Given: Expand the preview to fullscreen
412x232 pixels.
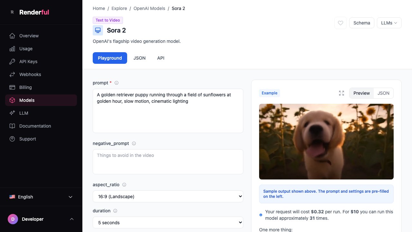Looking at the screenshot, I should pyautogui.click(x=342, y=93).
